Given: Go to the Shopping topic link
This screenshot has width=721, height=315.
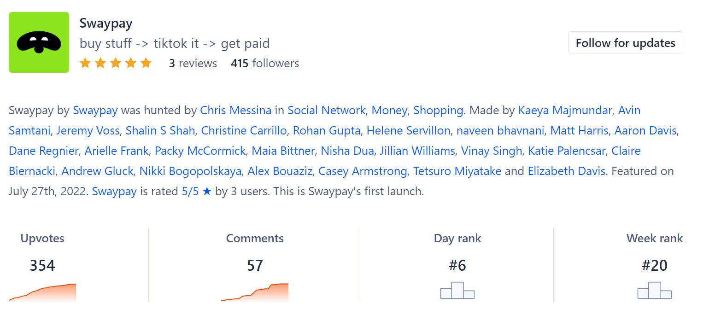Looking at the screenshot, I should coord(438,111).
